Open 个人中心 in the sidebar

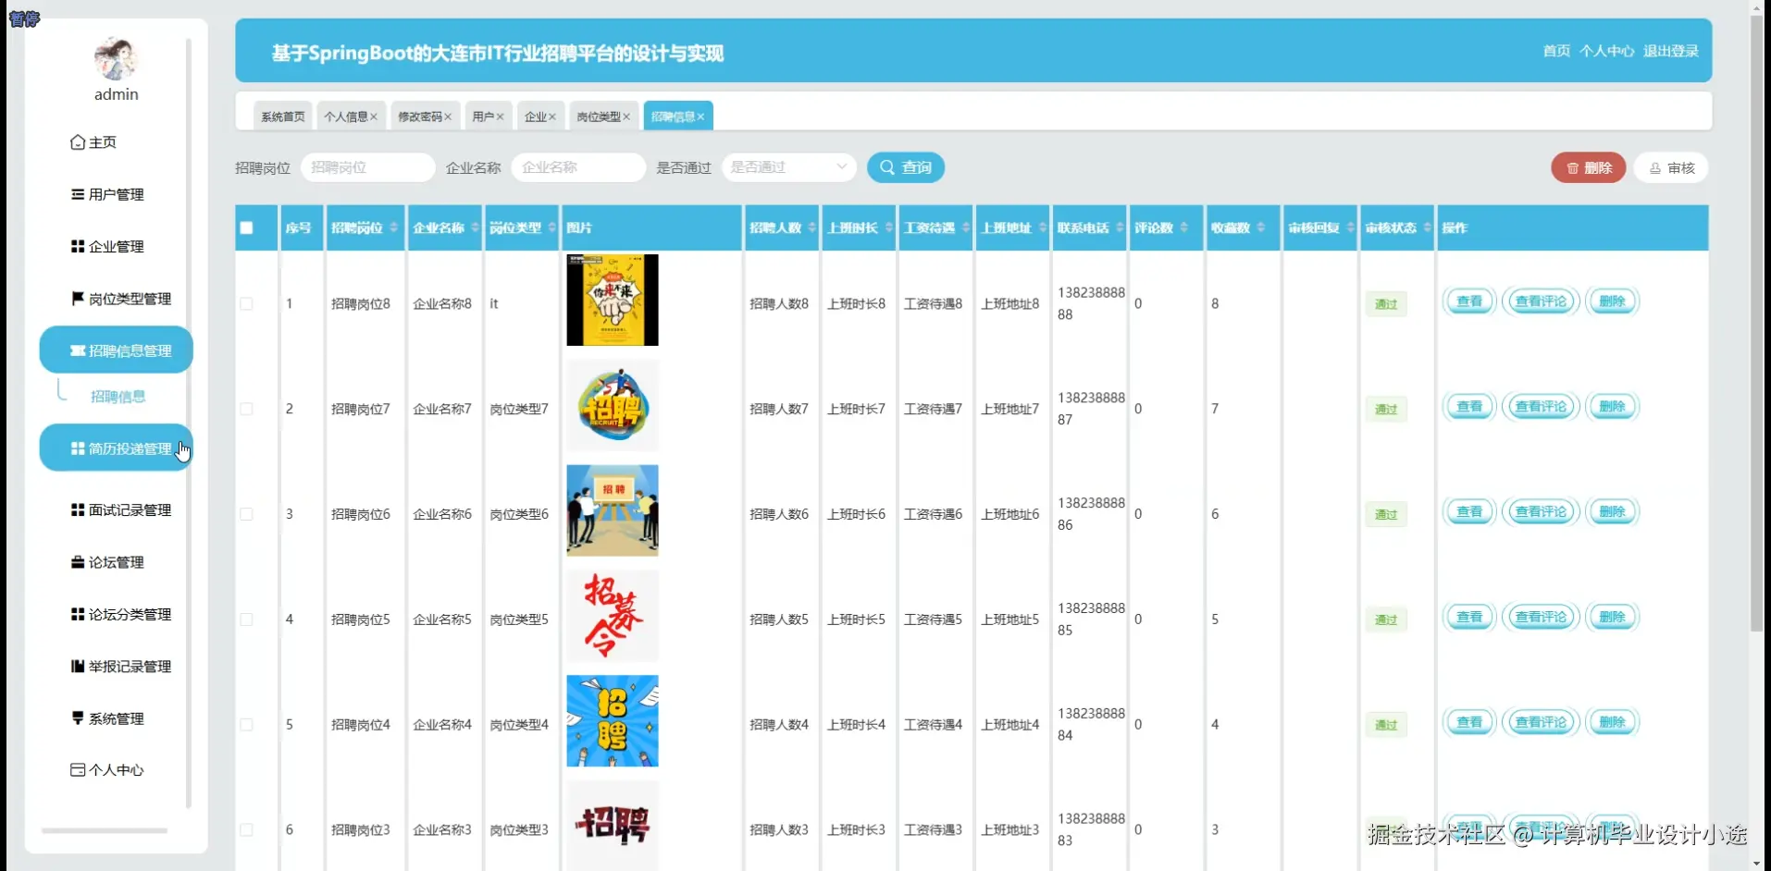[107, 769]
